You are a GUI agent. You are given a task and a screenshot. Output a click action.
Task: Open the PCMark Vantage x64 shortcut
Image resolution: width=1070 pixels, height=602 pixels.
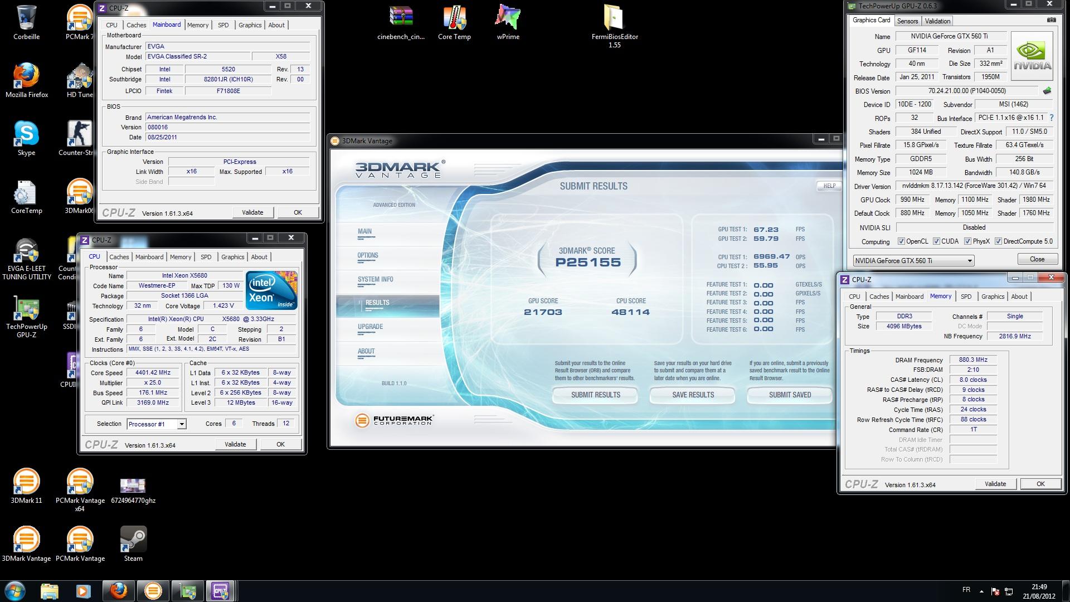pyautogui.click(x=80, y=489)
